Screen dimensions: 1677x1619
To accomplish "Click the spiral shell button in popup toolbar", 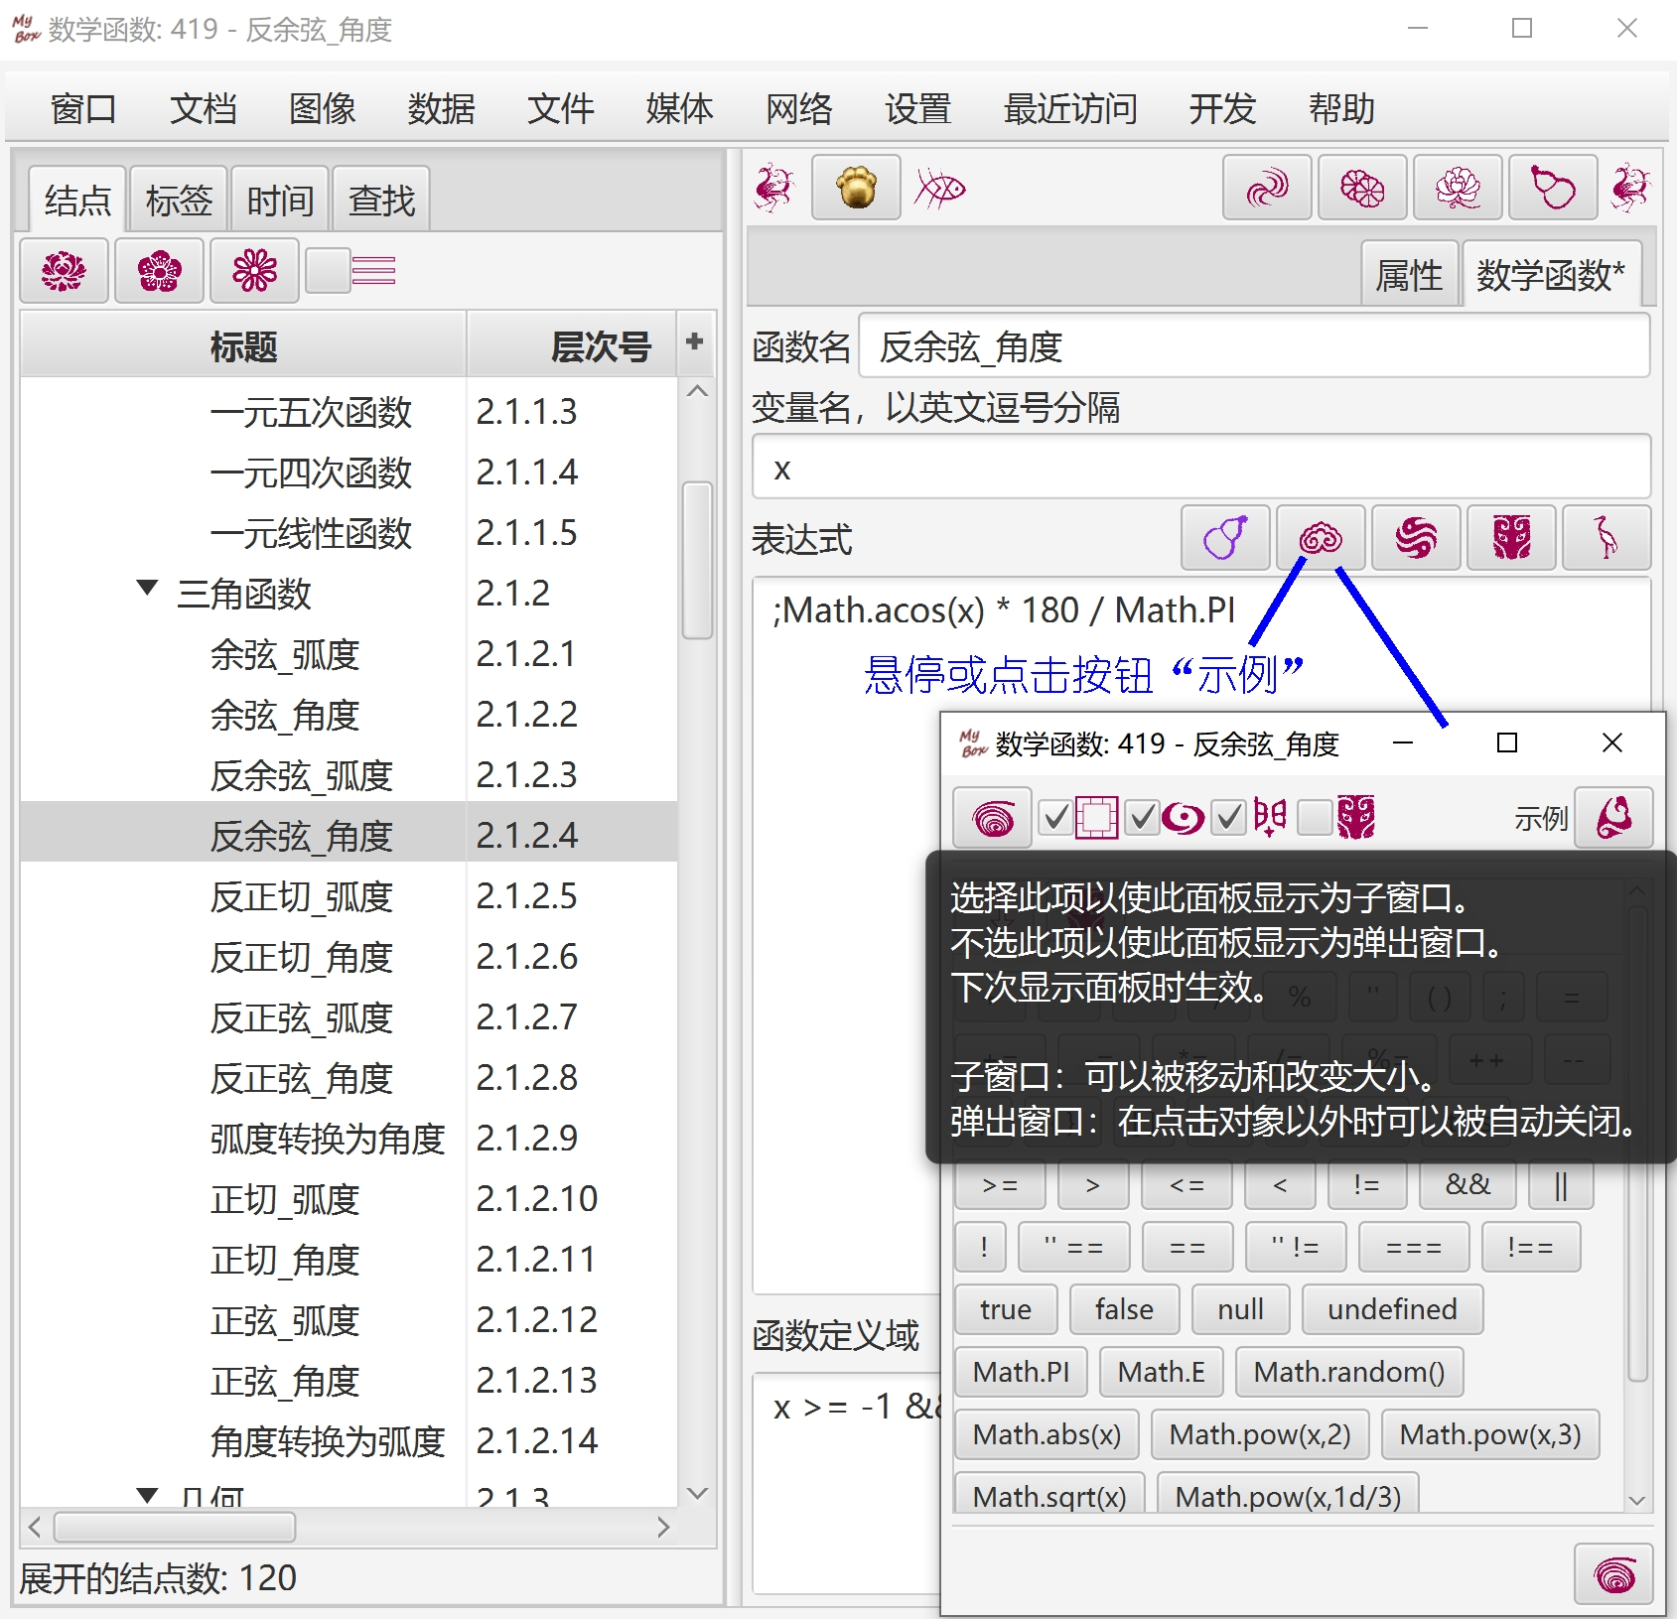I will click(x=993, y=818).
